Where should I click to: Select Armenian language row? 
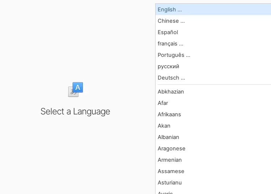click(213, 160)
